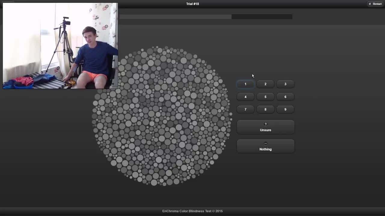Select answer number 9
This screenshot has height=216, width=385.
(x=285, y=109)
